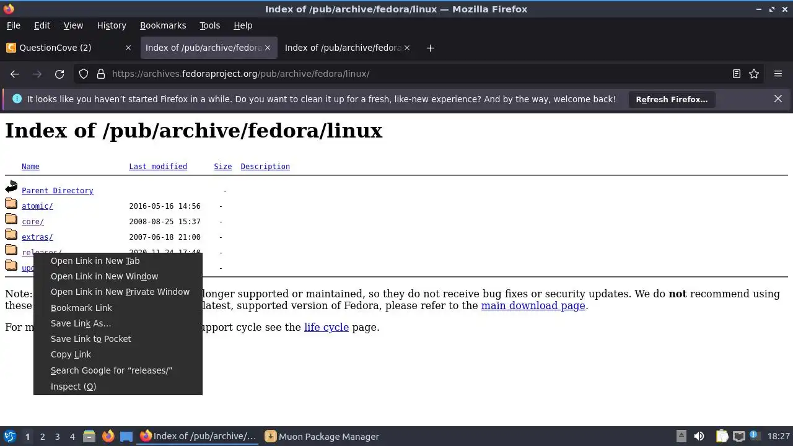This screenshot has height=446, width=793.
Task: Choose Inspect (Q) from context menu
Action: 118,387
